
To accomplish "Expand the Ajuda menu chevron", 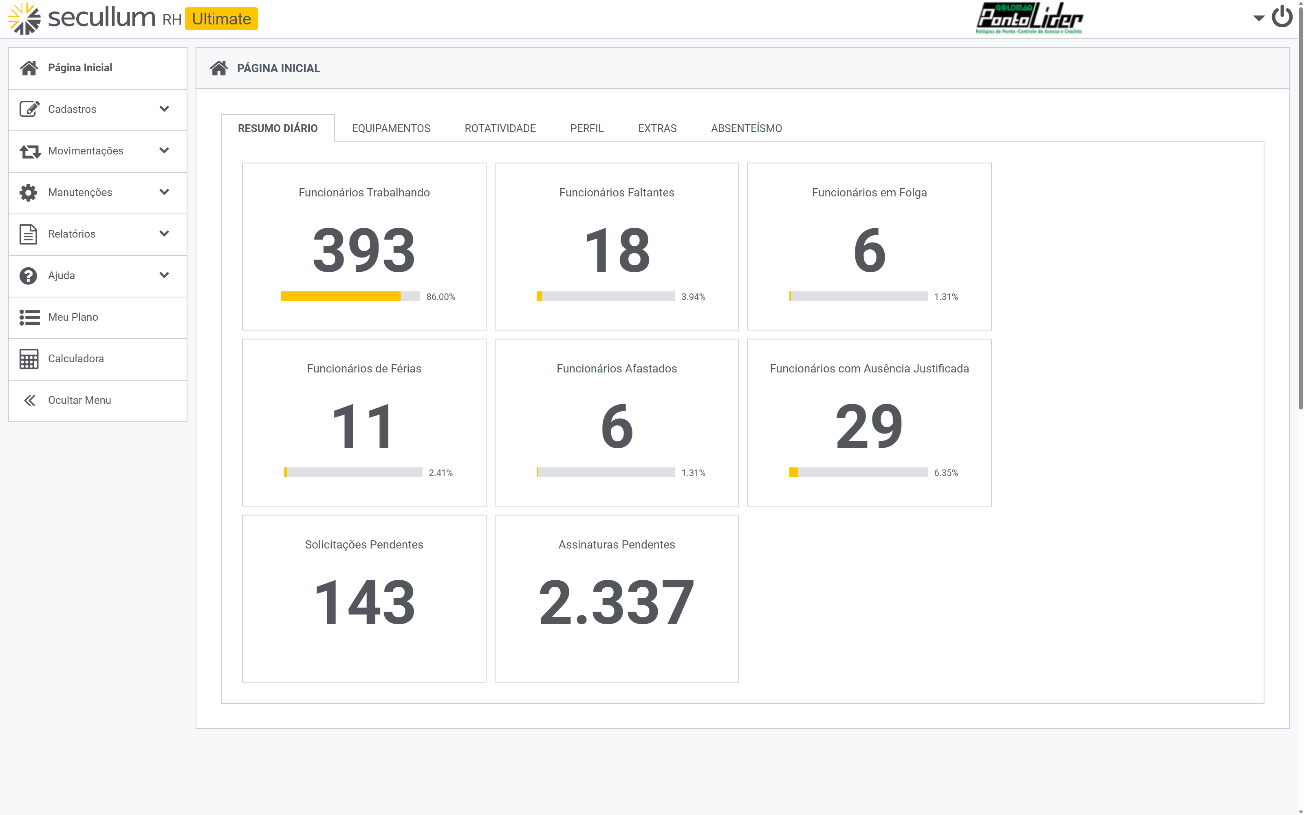I will tap(164, 275).
